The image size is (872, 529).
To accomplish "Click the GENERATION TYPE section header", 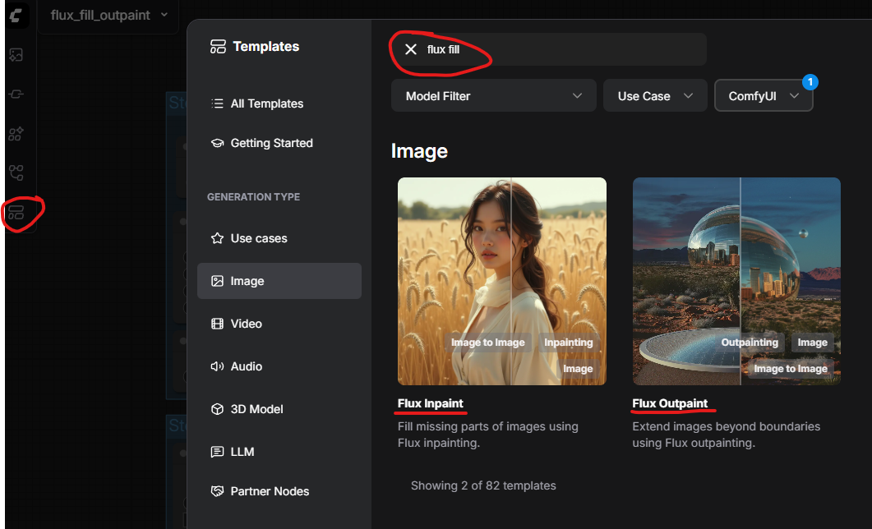I will tap(254, 196).
